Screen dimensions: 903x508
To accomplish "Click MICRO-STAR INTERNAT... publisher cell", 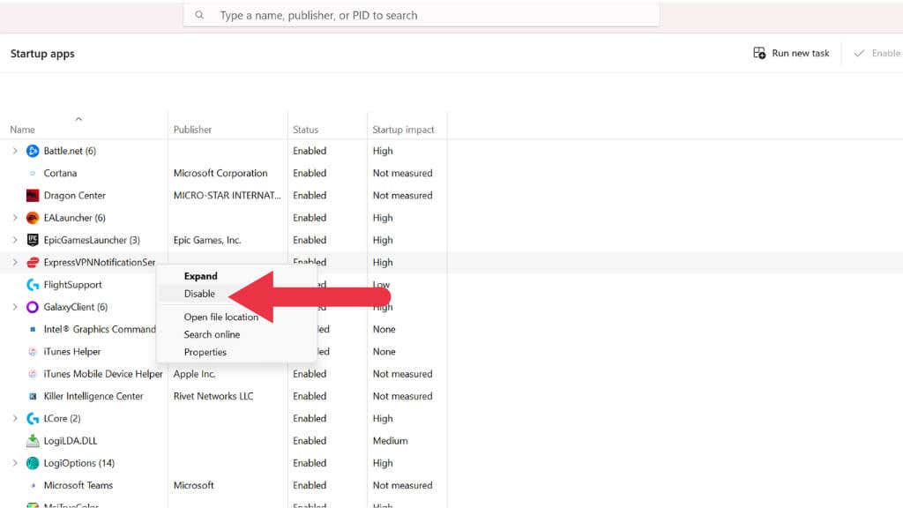I will pyautogui.click(x=227, y=195).
